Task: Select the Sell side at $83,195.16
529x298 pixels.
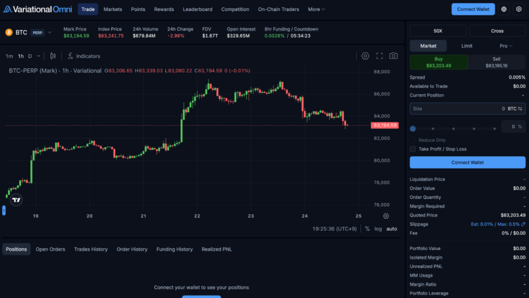Action: (x=496, y=62)
